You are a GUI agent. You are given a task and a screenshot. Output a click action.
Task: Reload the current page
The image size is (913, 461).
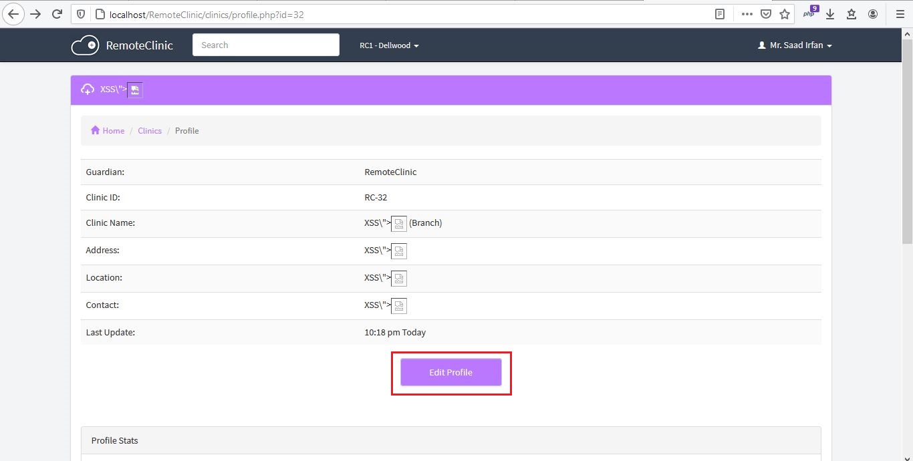pyautogui.click(x=57, y=14)
